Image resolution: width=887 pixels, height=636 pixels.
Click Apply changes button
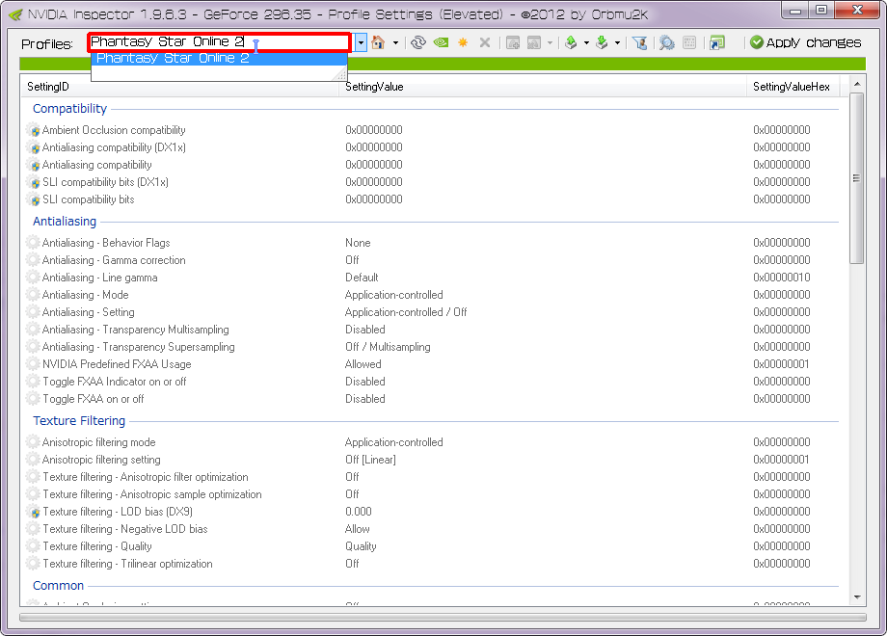[x=806, y=42]
